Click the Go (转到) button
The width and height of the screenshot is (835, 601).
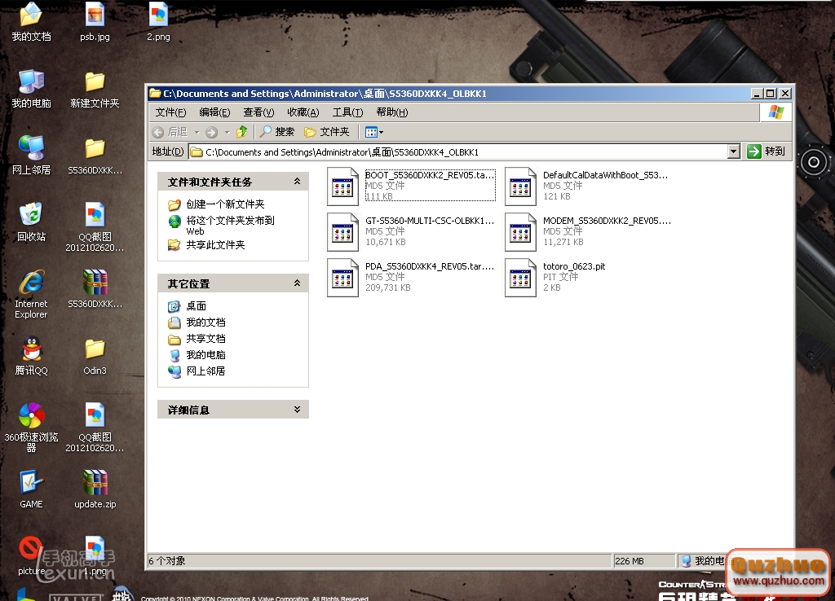coord(766,151)
